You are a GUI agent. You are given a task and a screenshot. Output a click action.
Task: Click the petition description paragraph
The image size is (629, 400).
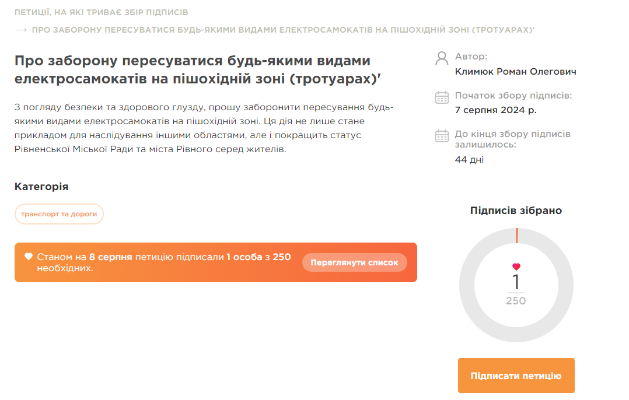pos(204,128)
